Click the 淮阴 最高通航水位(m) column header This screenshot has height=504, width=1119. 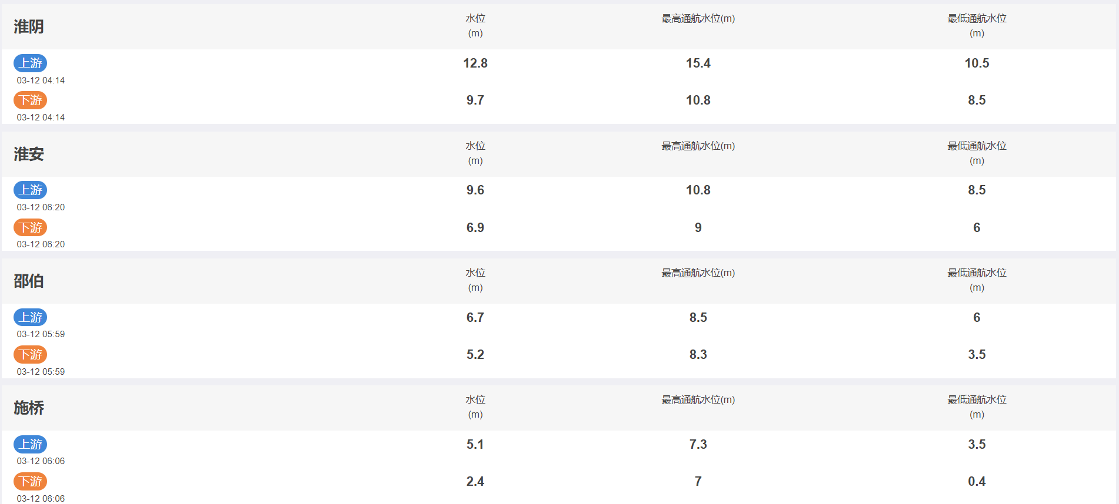point(698,19)
